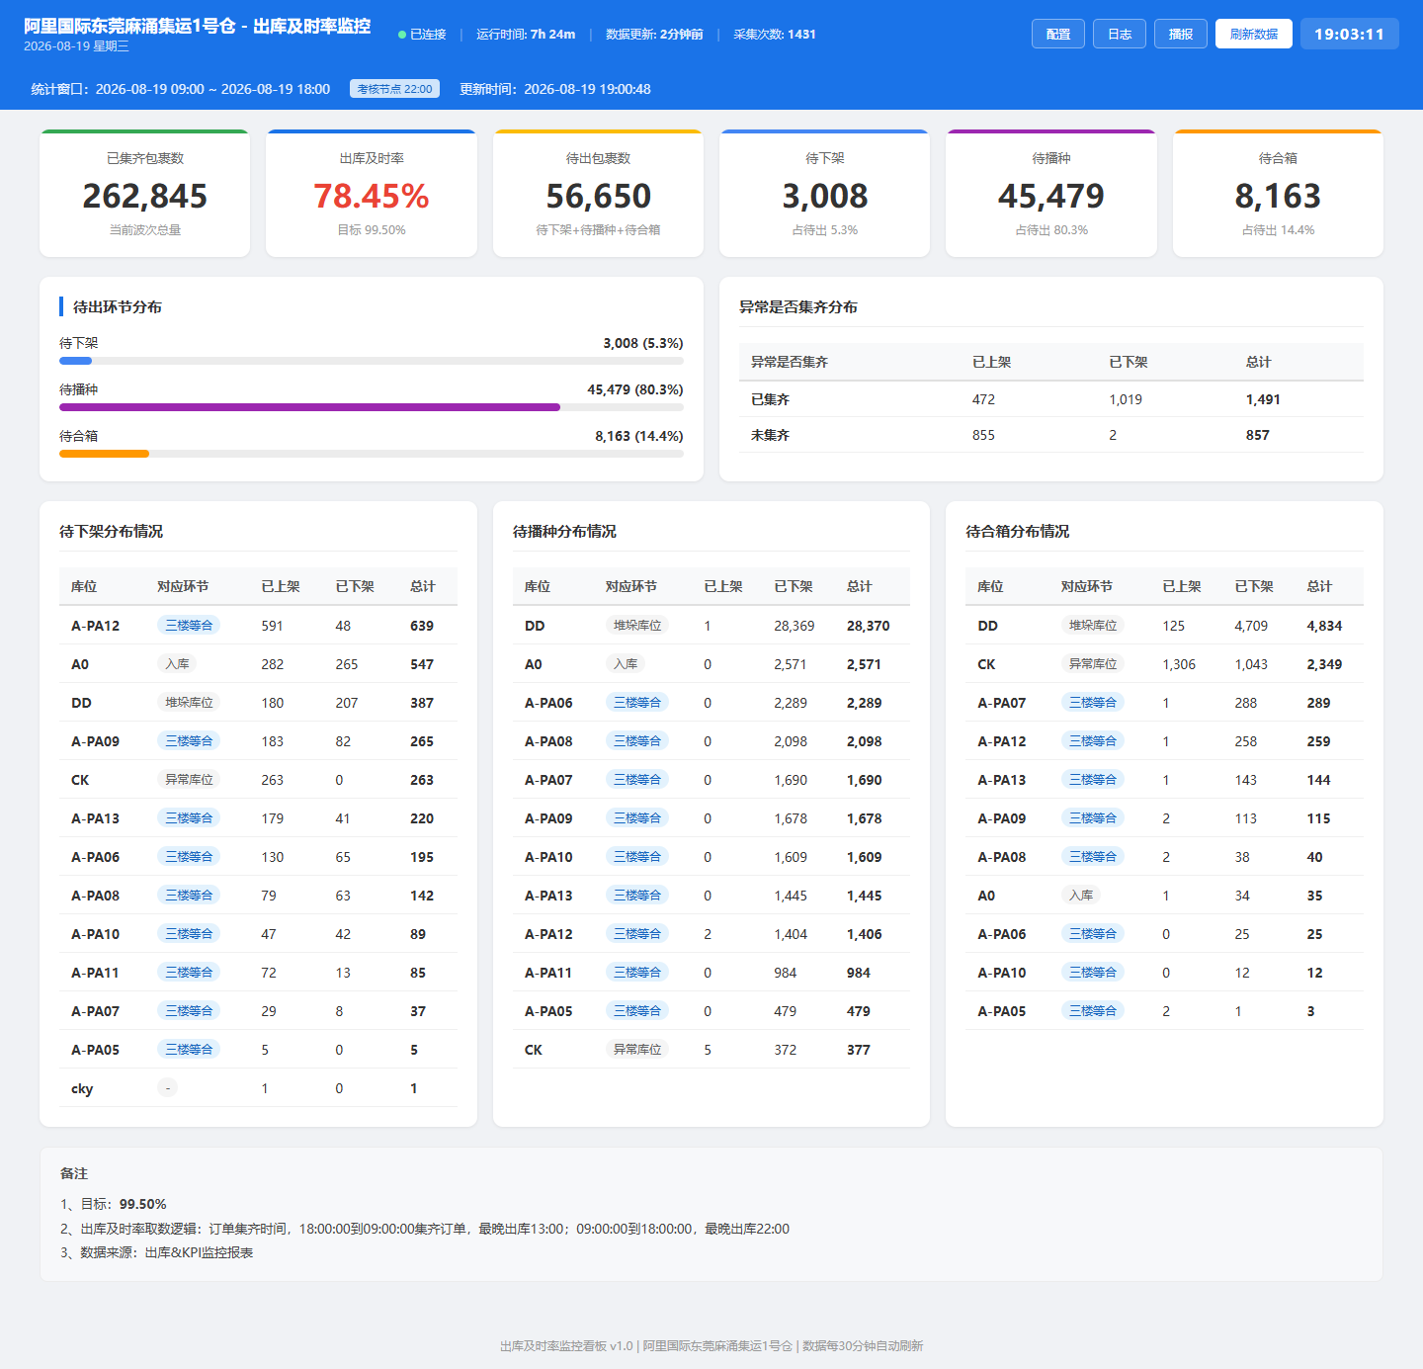The image size is (1423, 1369).
Task: Select the 出库及时率 78.45% card
Action: pyautogui.click(x=372, y=194)
